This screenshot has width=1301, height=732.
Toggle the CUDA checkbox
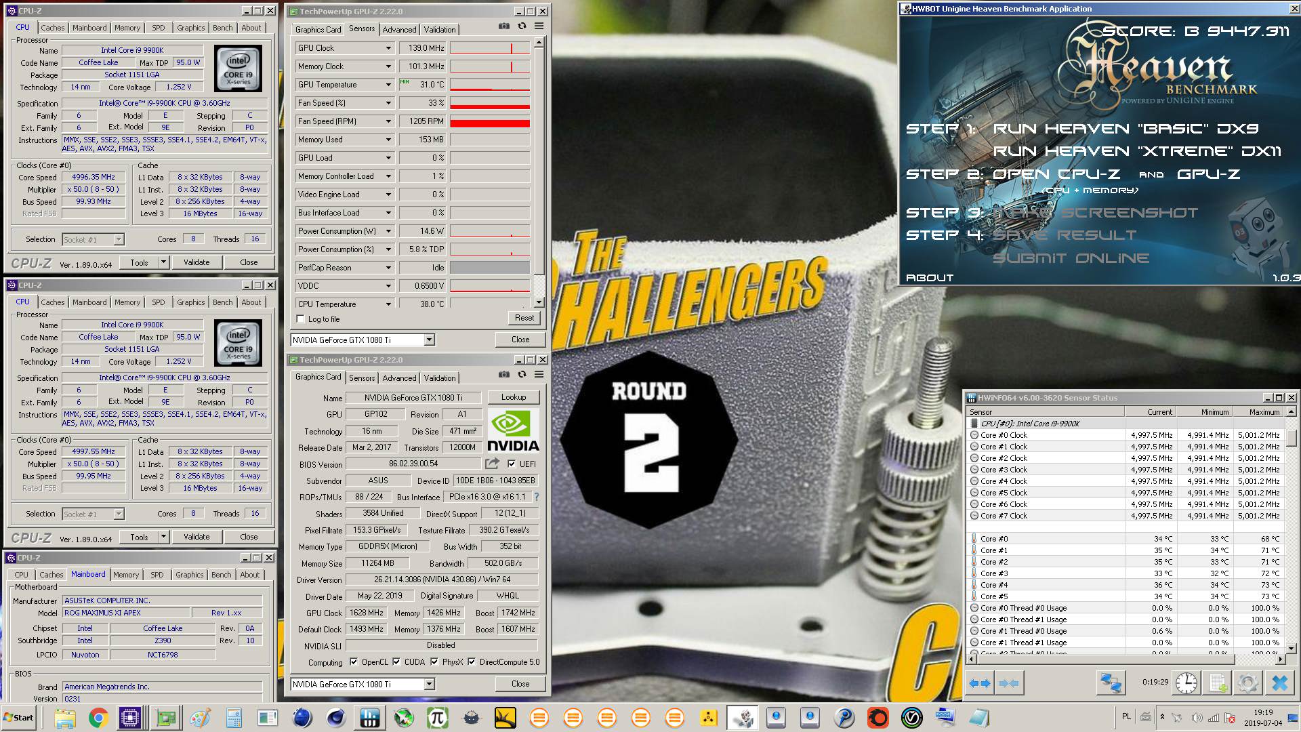point(396,662)
